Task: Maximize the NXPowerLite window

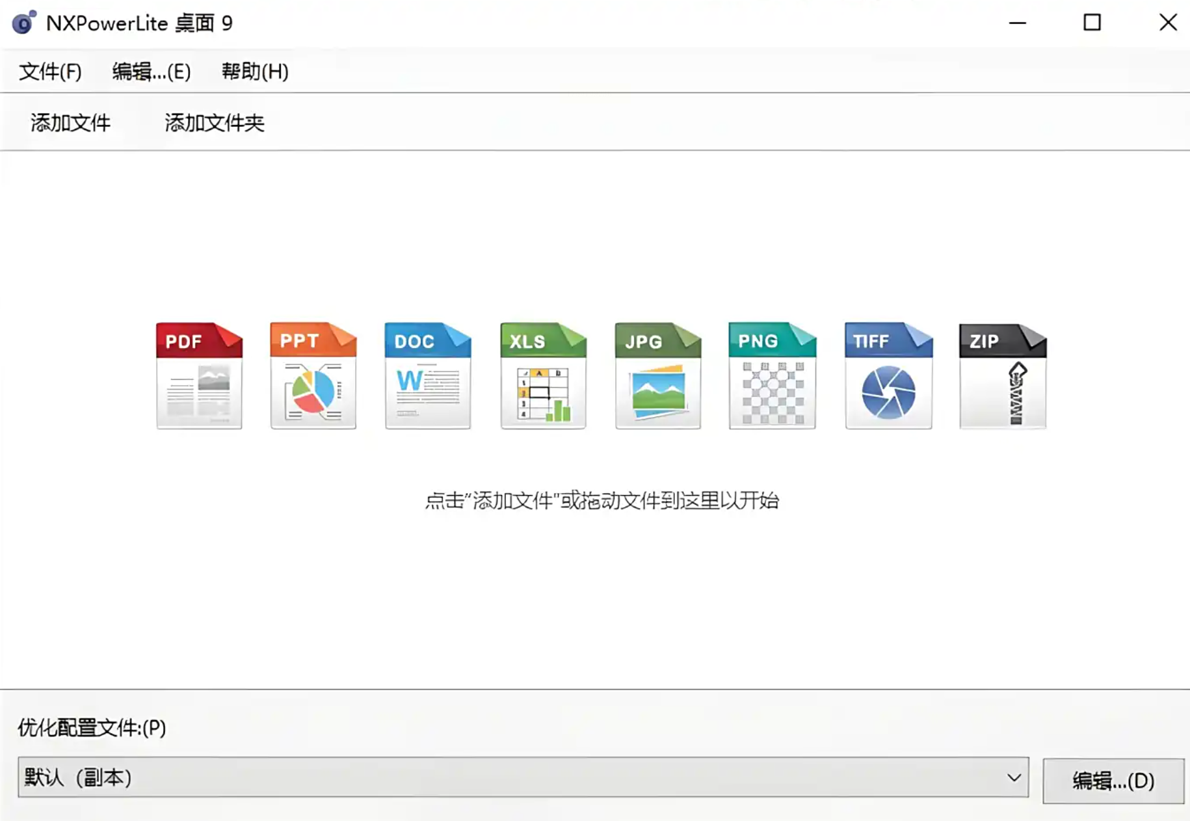Action: click(x=1092, y=23)
